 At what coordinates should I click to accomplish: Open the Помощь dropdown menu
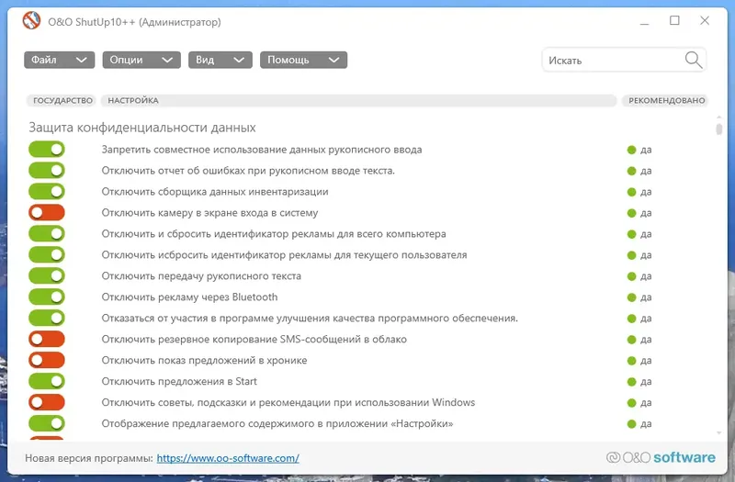click(304, 60)
